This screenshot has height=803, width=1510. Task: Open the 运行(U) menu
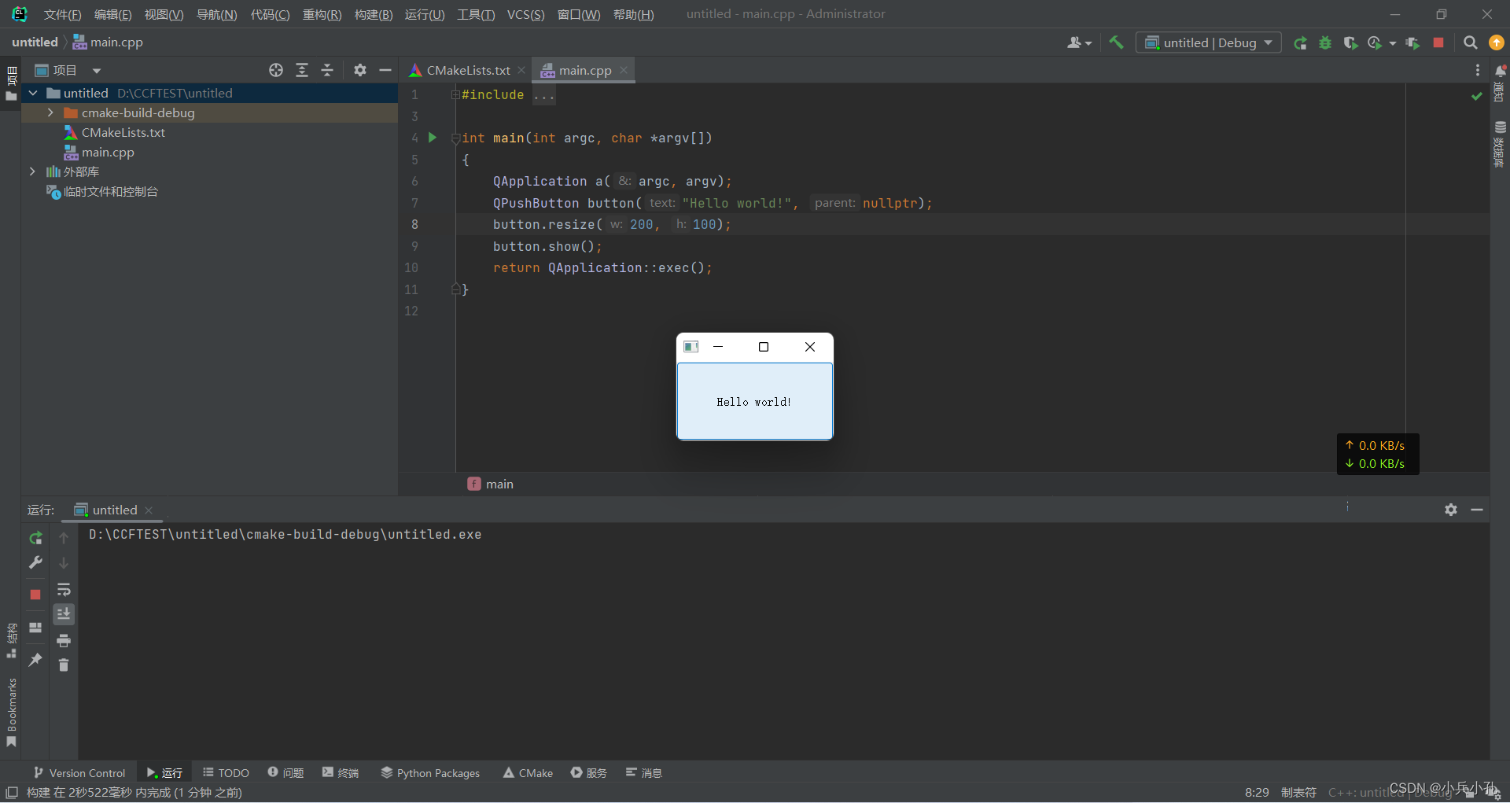pyautogui.click(x=425, y=14)
